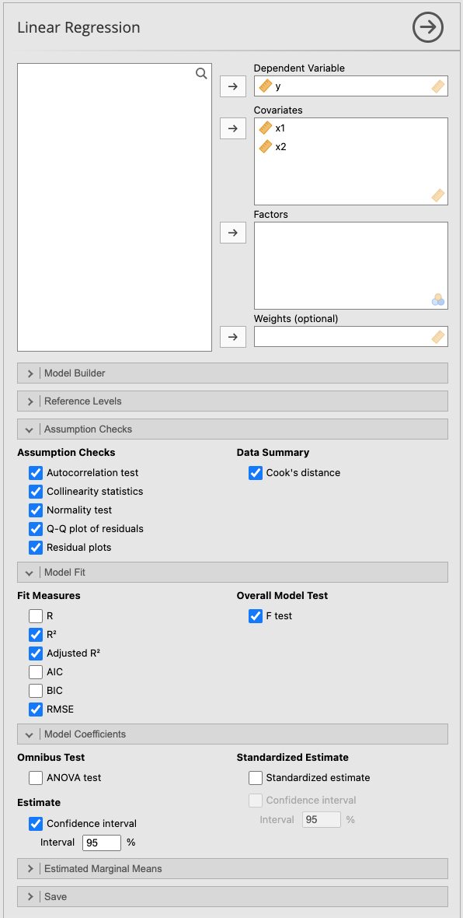This screenshot has height=918, width=463.
Task: Click the confidence Interval percentage field
Action: point(103,842)
